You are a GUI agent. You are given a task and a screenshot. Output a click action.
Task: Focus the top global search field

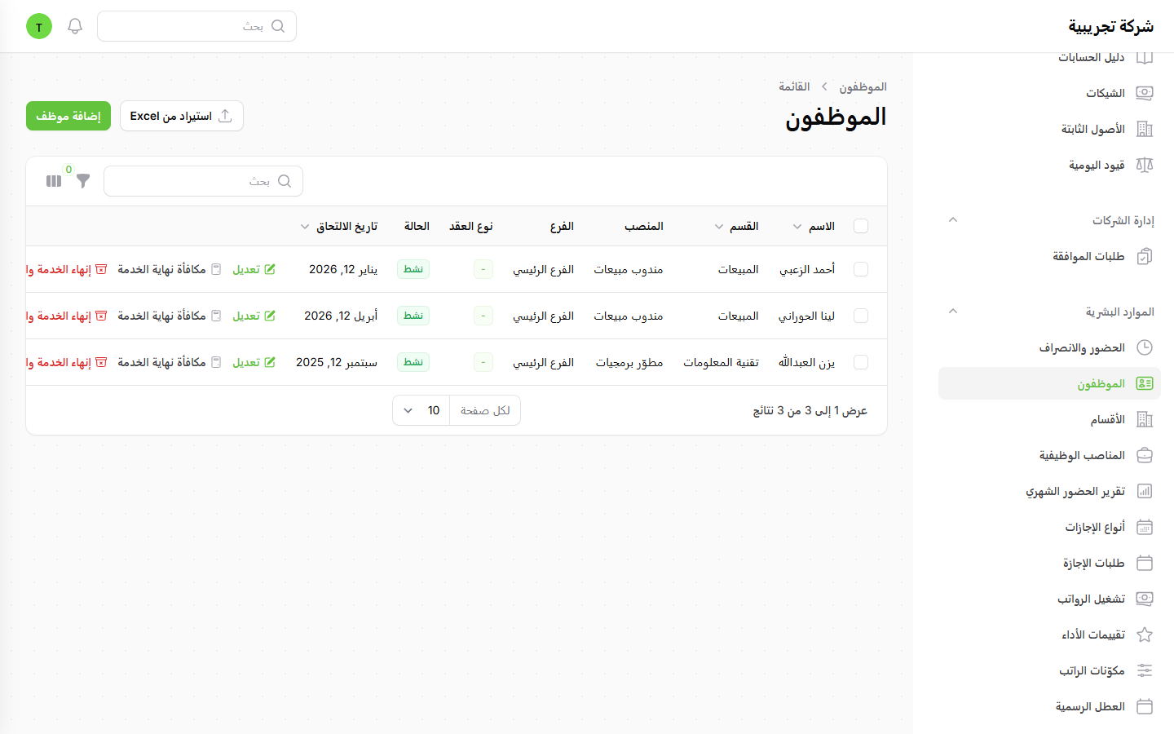pos(196,26)
